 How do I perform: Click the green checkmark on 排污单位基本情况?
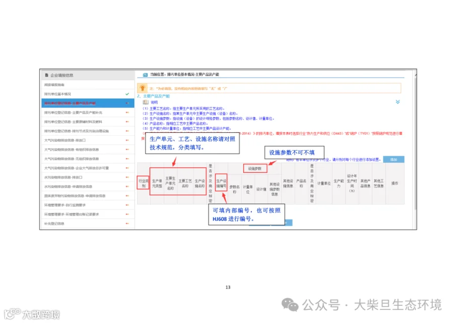click(x=127, y=94)
